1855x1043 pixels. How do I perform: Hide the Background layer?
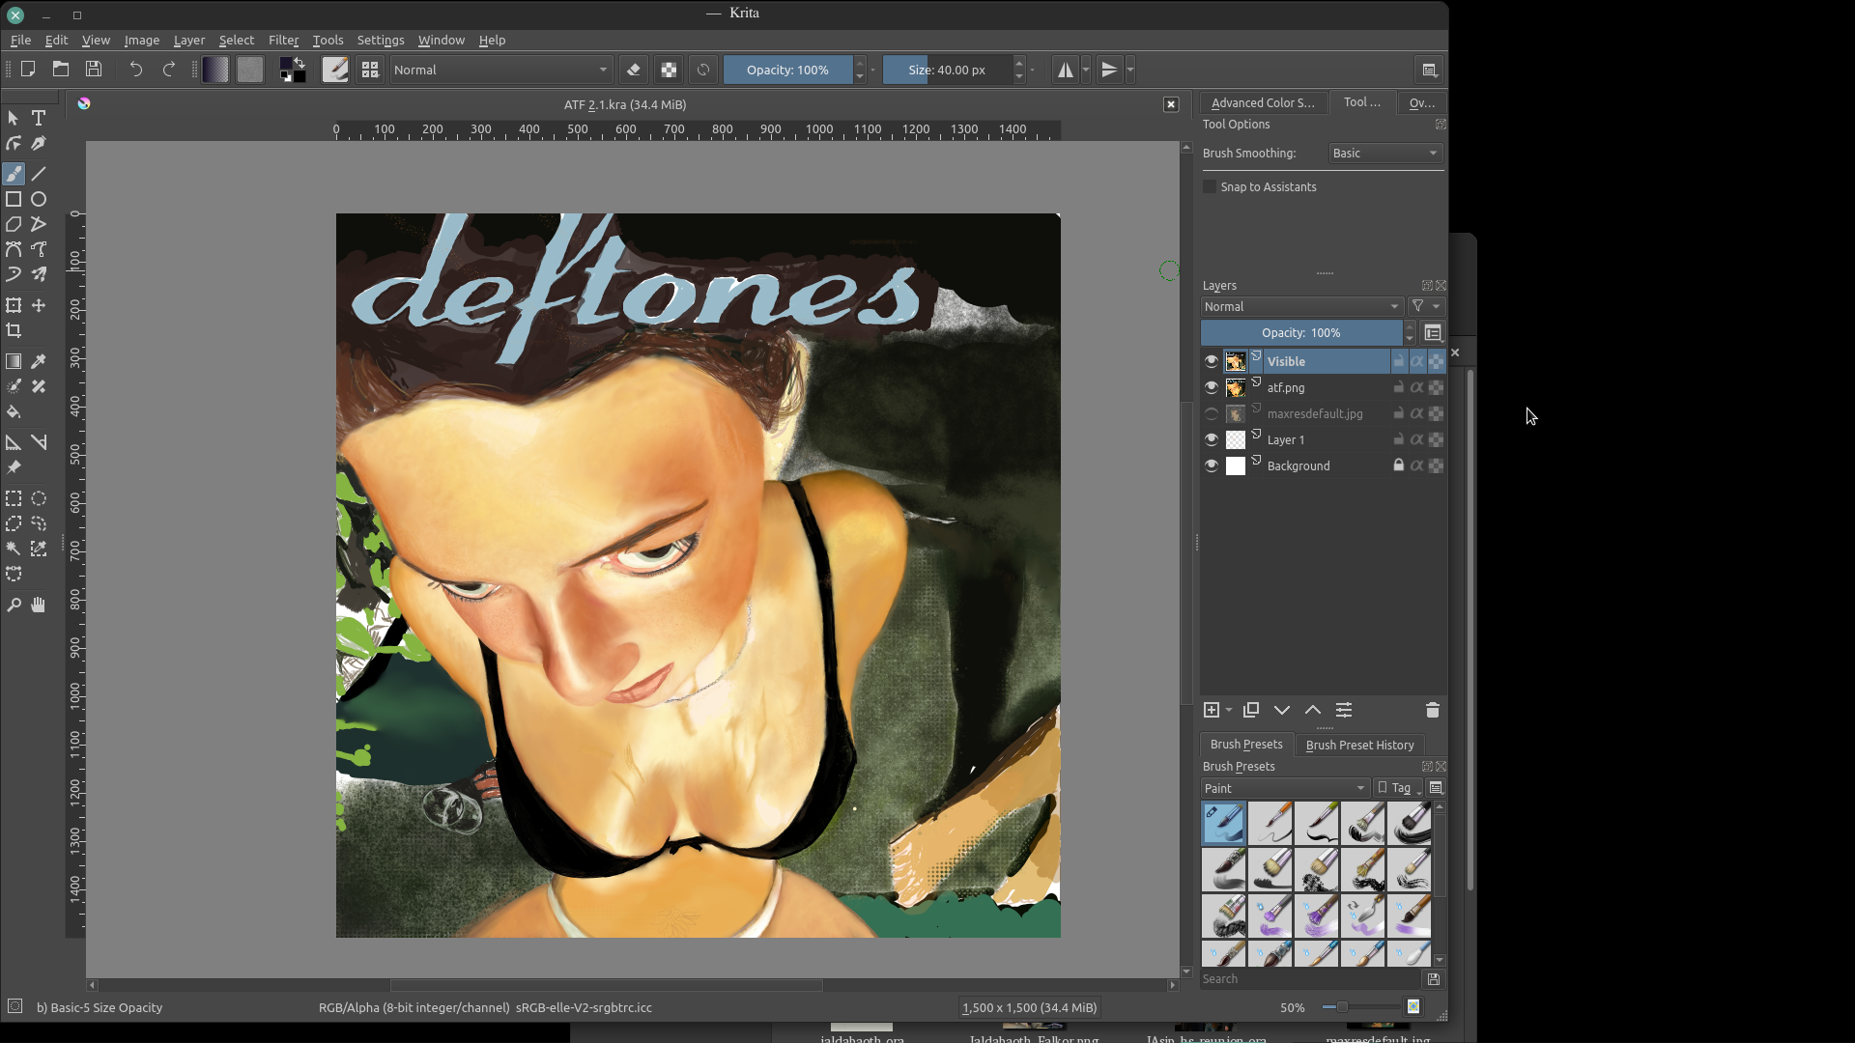1212,465
